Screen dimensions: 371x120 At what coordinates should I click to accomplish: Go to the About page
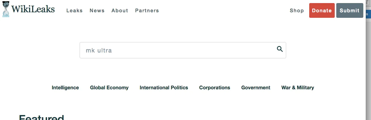click(120, 10)
